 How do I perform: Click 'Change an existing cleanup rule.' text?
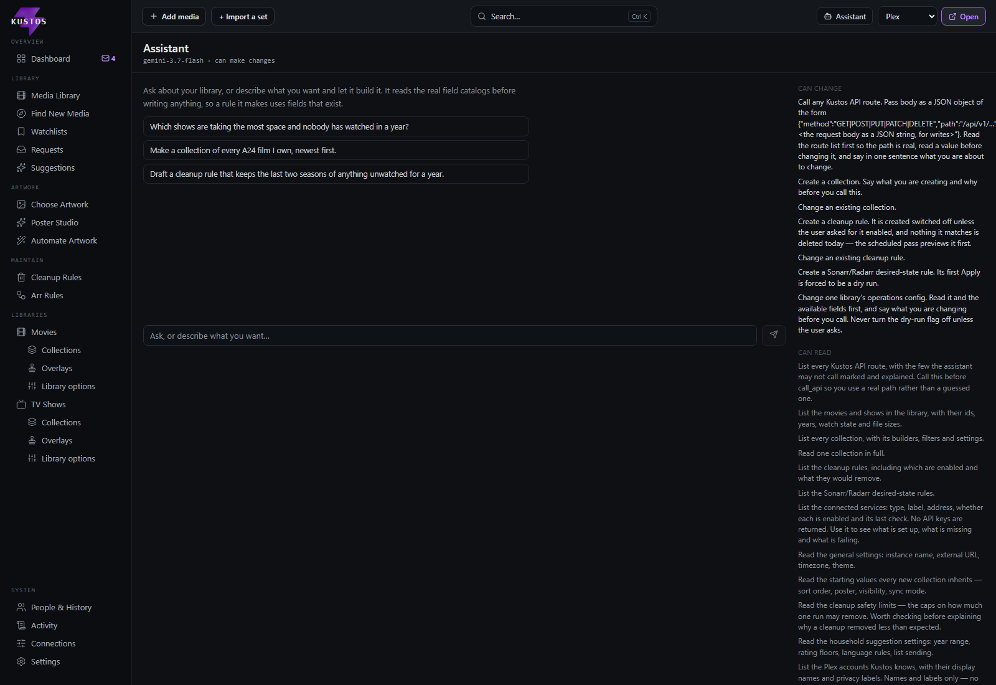852,258
